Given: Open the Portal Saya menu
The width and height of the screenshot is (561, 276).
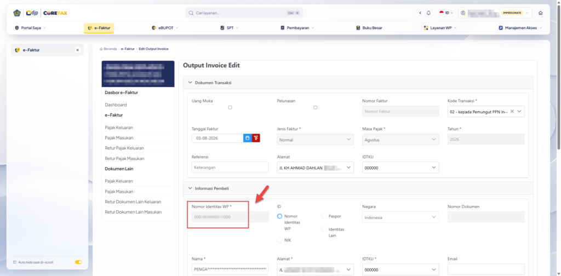Looking at the screenshot, I should [31, 28].
